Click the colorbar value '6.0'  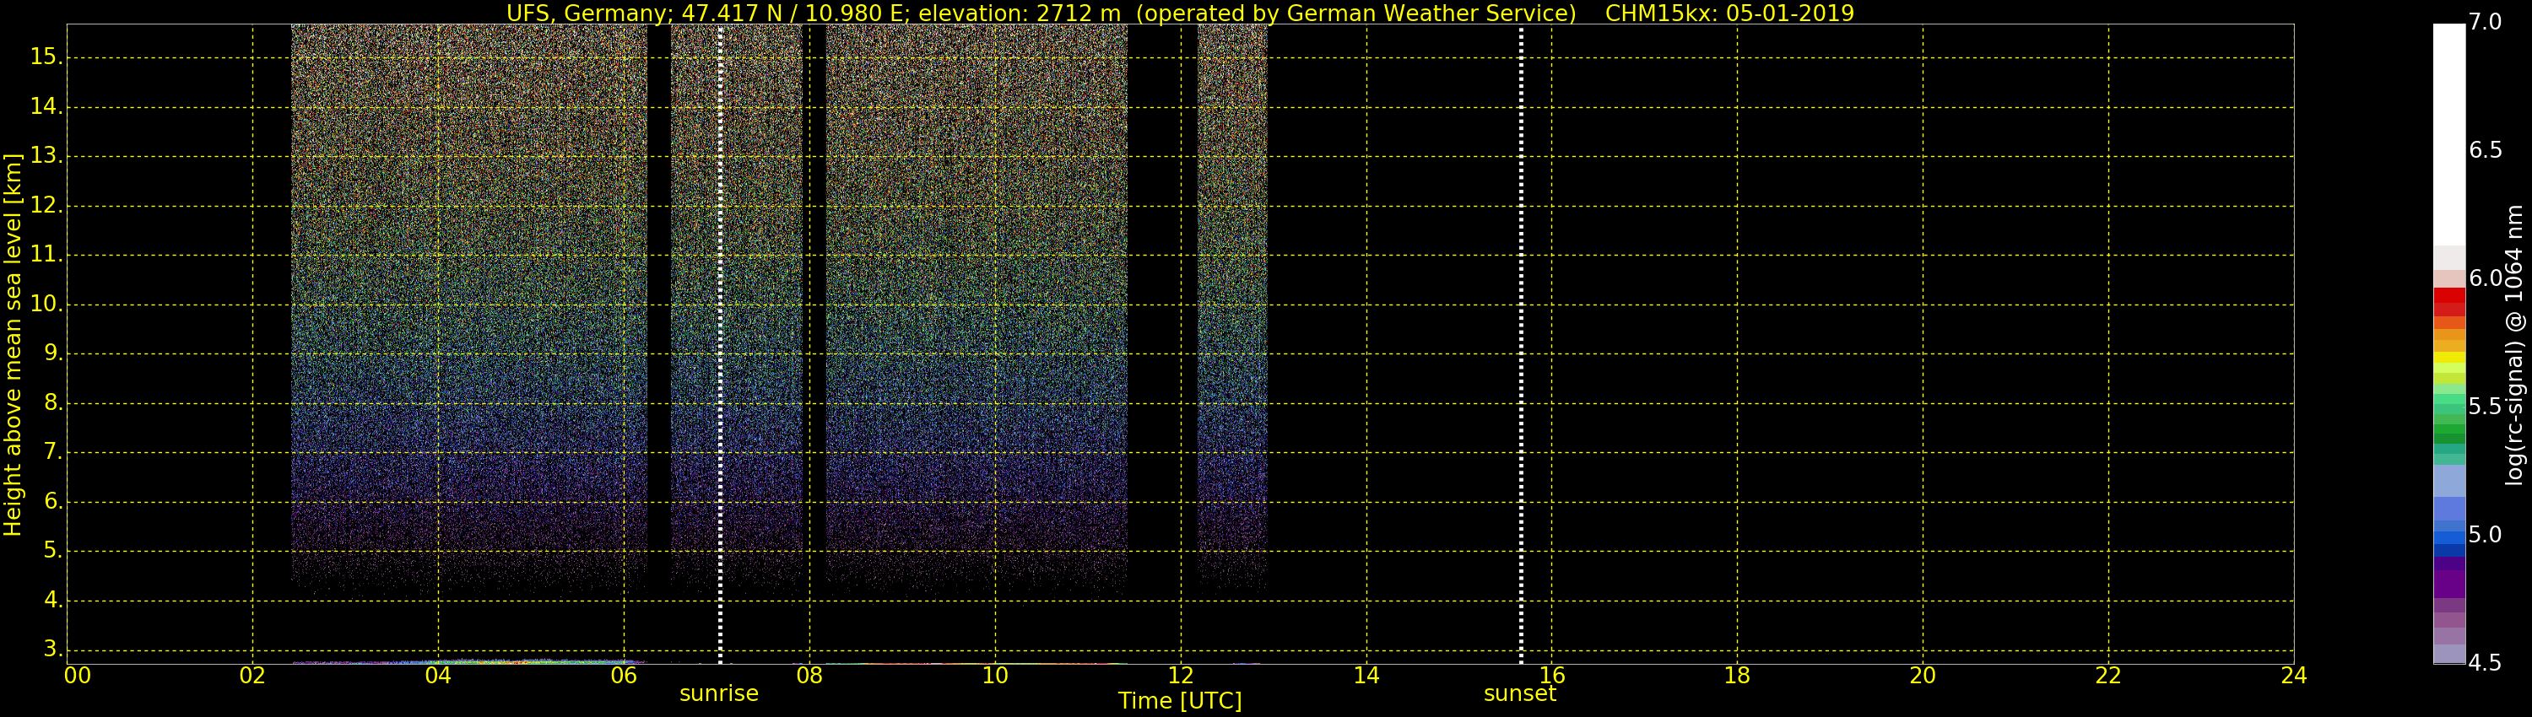tap(2485, 278)
